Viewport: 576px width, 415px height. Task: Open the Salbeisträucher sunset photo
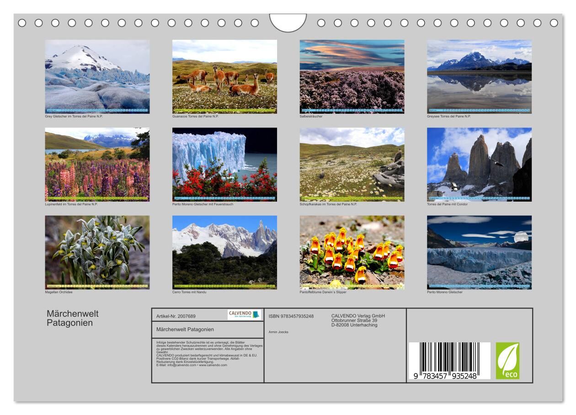point(352,76)
